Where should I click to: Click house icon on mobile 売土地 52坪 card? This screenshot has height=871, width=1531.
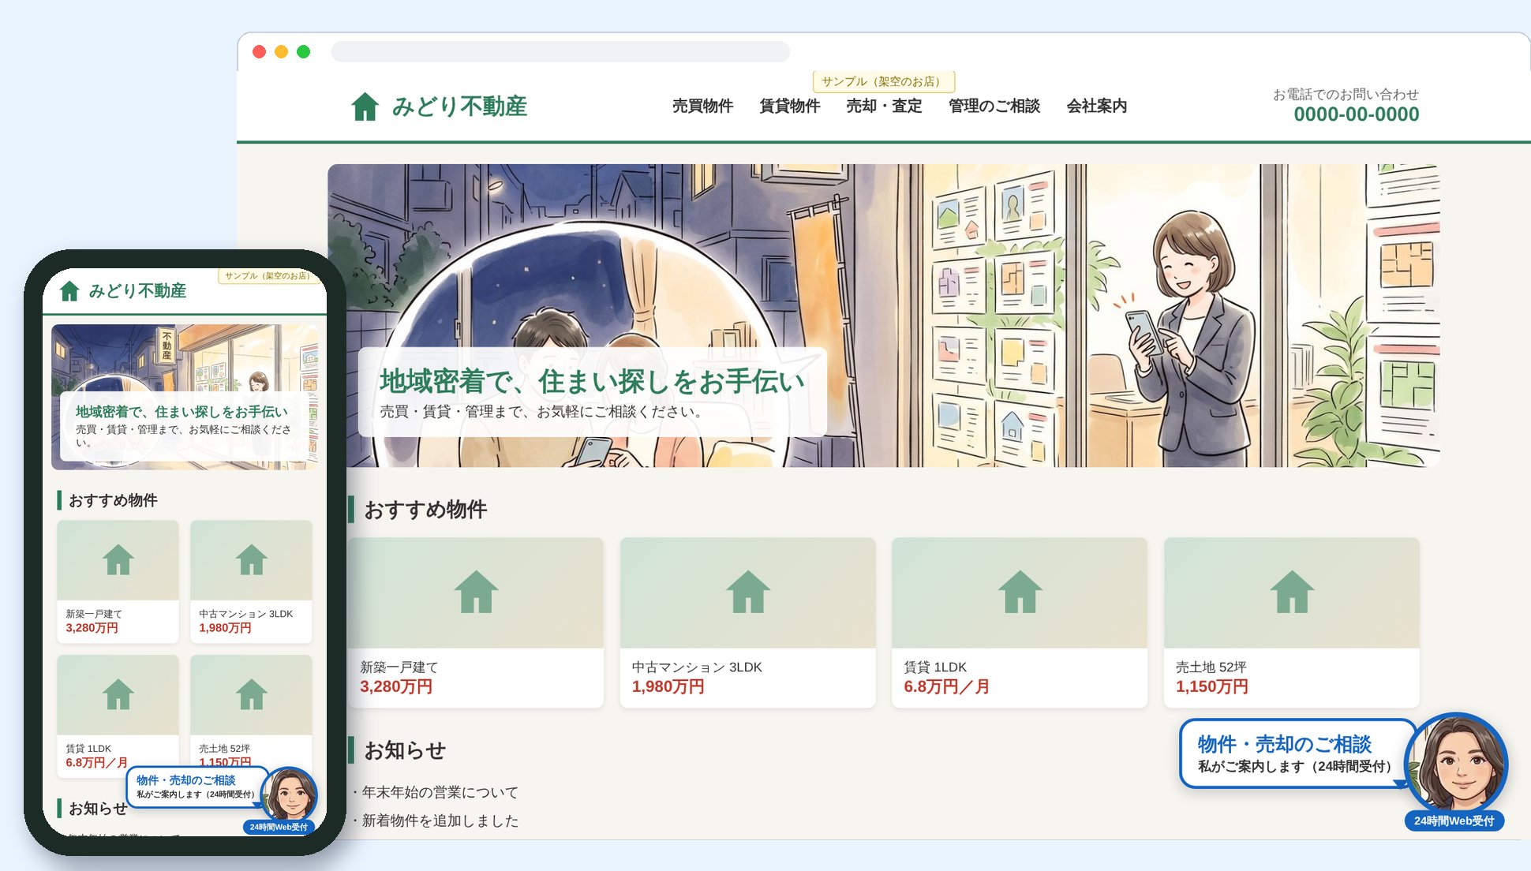tap(252, 694)
